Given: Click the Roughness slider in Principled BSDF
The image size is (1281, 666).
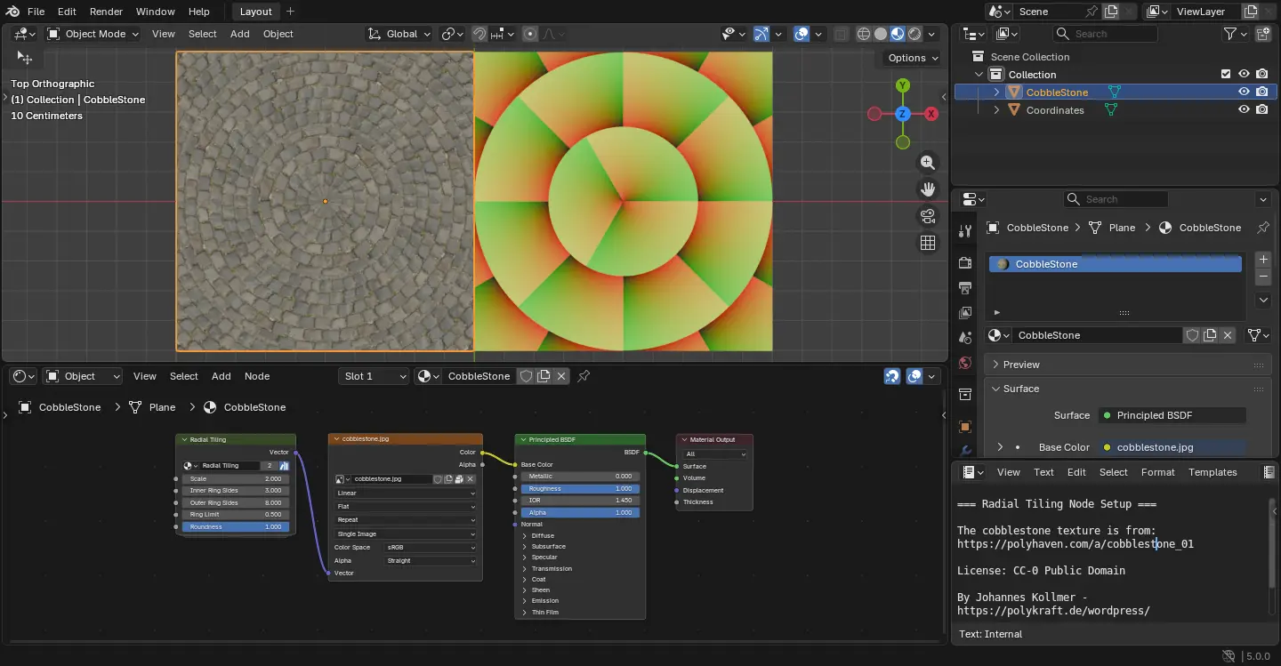Looking at the screenshot, I should point(579,488).
